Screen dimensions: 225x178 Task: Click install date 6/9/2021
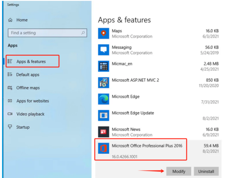tap(211, 135)
